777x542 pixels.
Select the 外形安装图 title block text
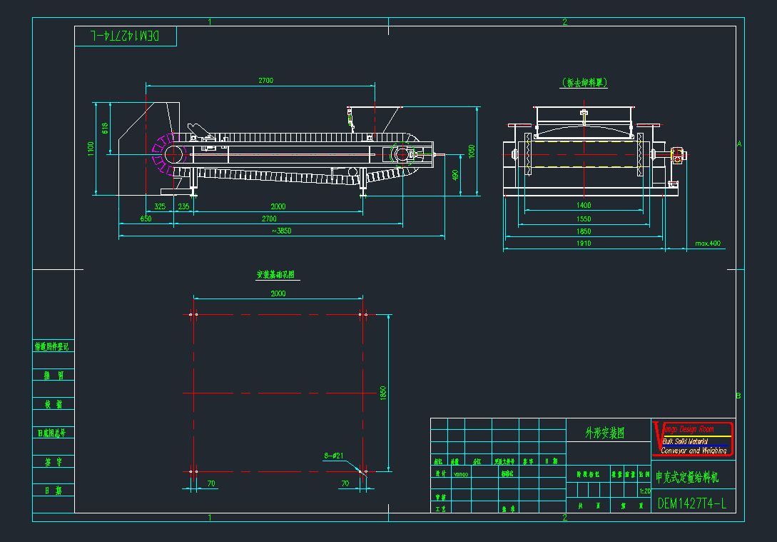coord(604,433)
